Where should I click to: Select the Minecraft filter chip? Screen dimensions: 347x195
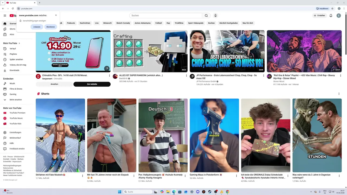107,23
